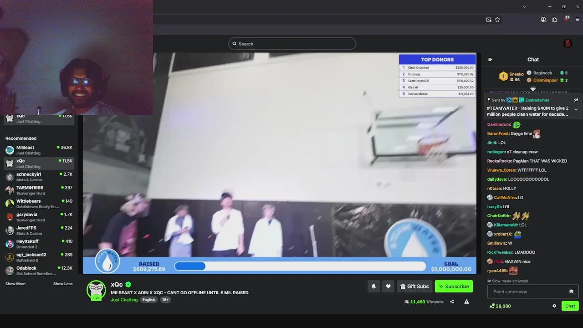Hide the pinned message with eye-slash icon
Image resolution: width=583 pixels, height=328 pixels.
576,100
